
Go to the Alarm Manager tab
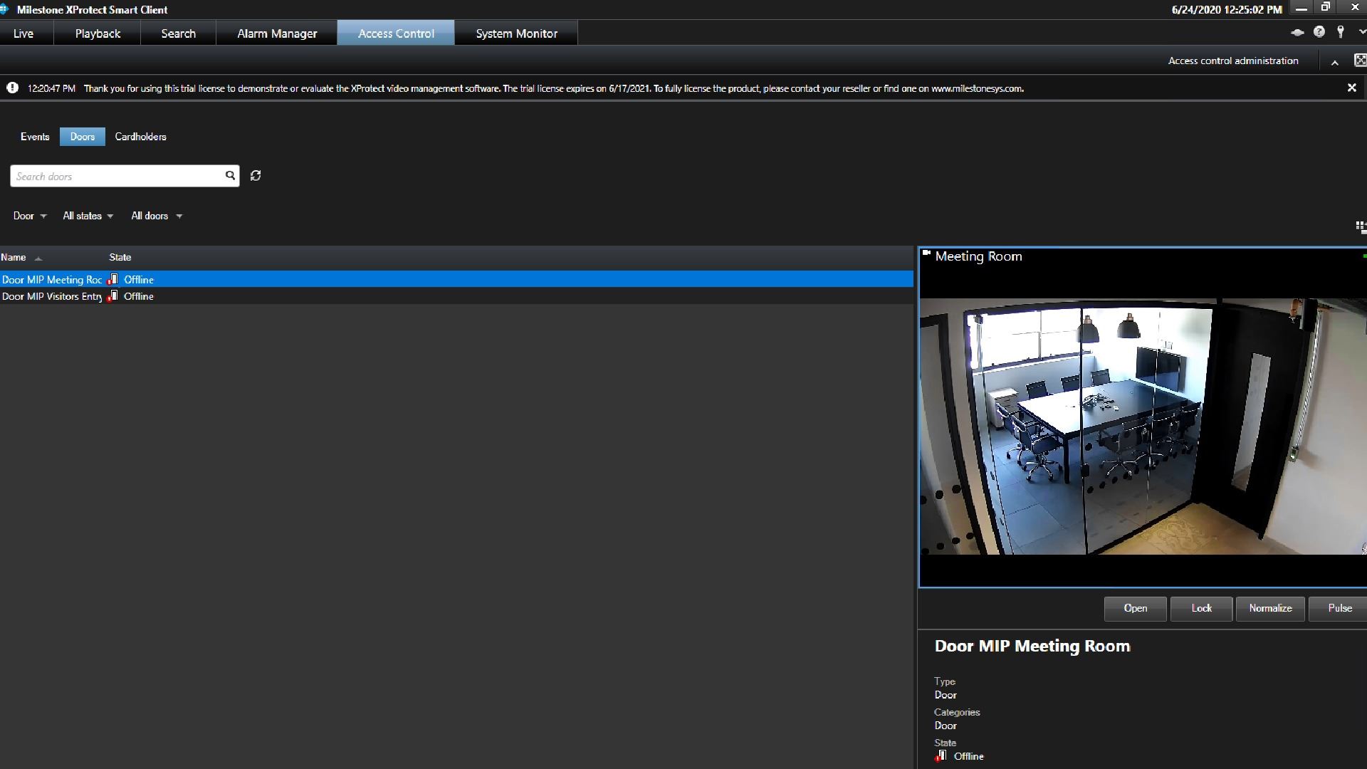[x=277, y=33]
